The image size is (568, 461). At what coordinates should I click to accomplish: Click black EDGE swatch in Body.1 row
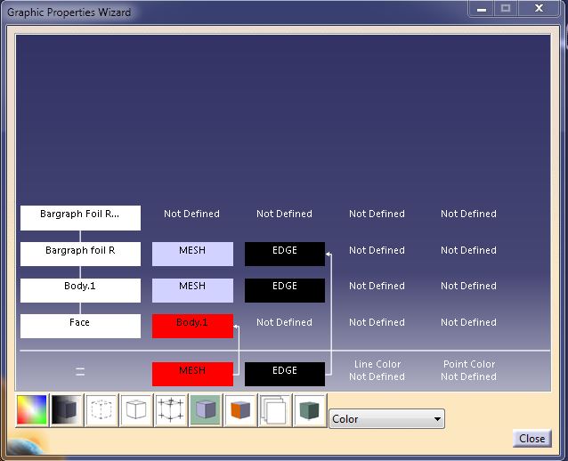click(285, 290)
